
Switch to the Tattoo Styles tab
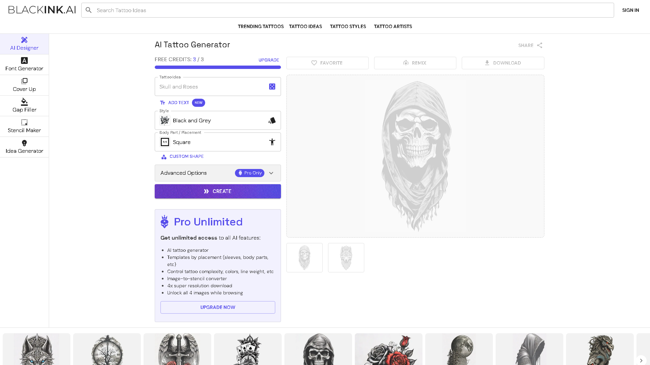348,26
